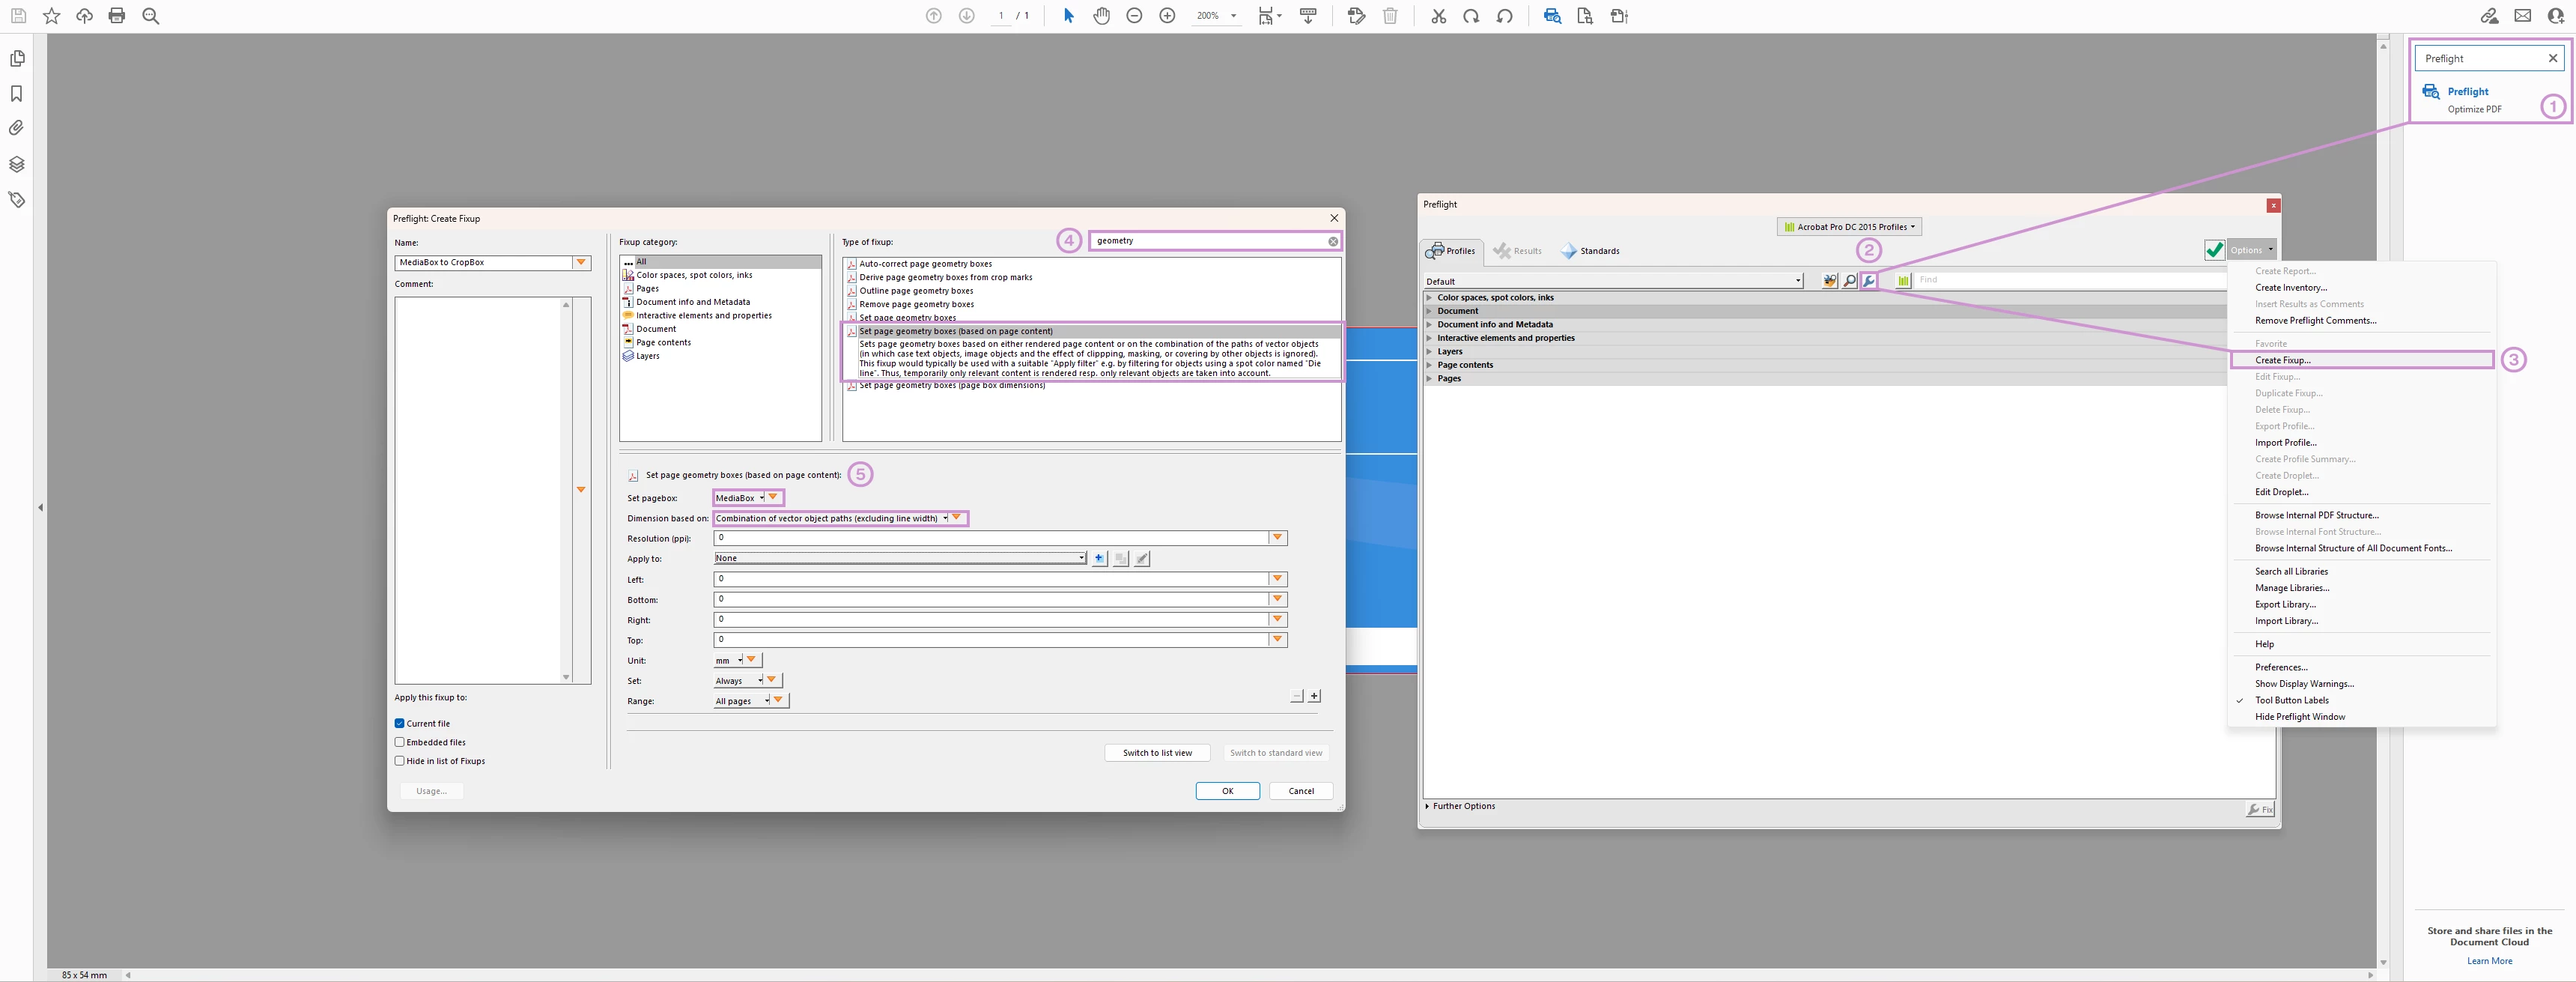Viewport: 2576px width, 982px height.
Task: Click the bookmarks sidebar icon
Action: tap(17, 93)
